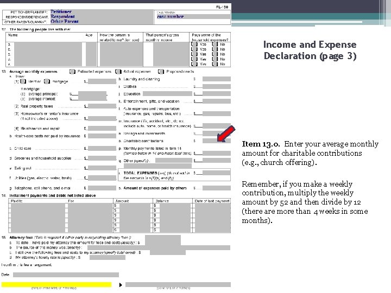The height and width of the screenshot is (293, 391).
Task: Click health-care costs not paid by insurance field
Action: click(102, 136)
